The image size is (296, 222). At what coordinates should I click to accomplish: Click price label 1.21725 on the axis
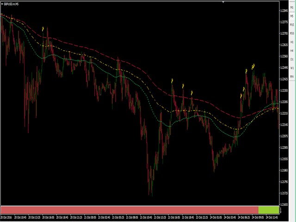pyautogui.click(x=284, y=193)
